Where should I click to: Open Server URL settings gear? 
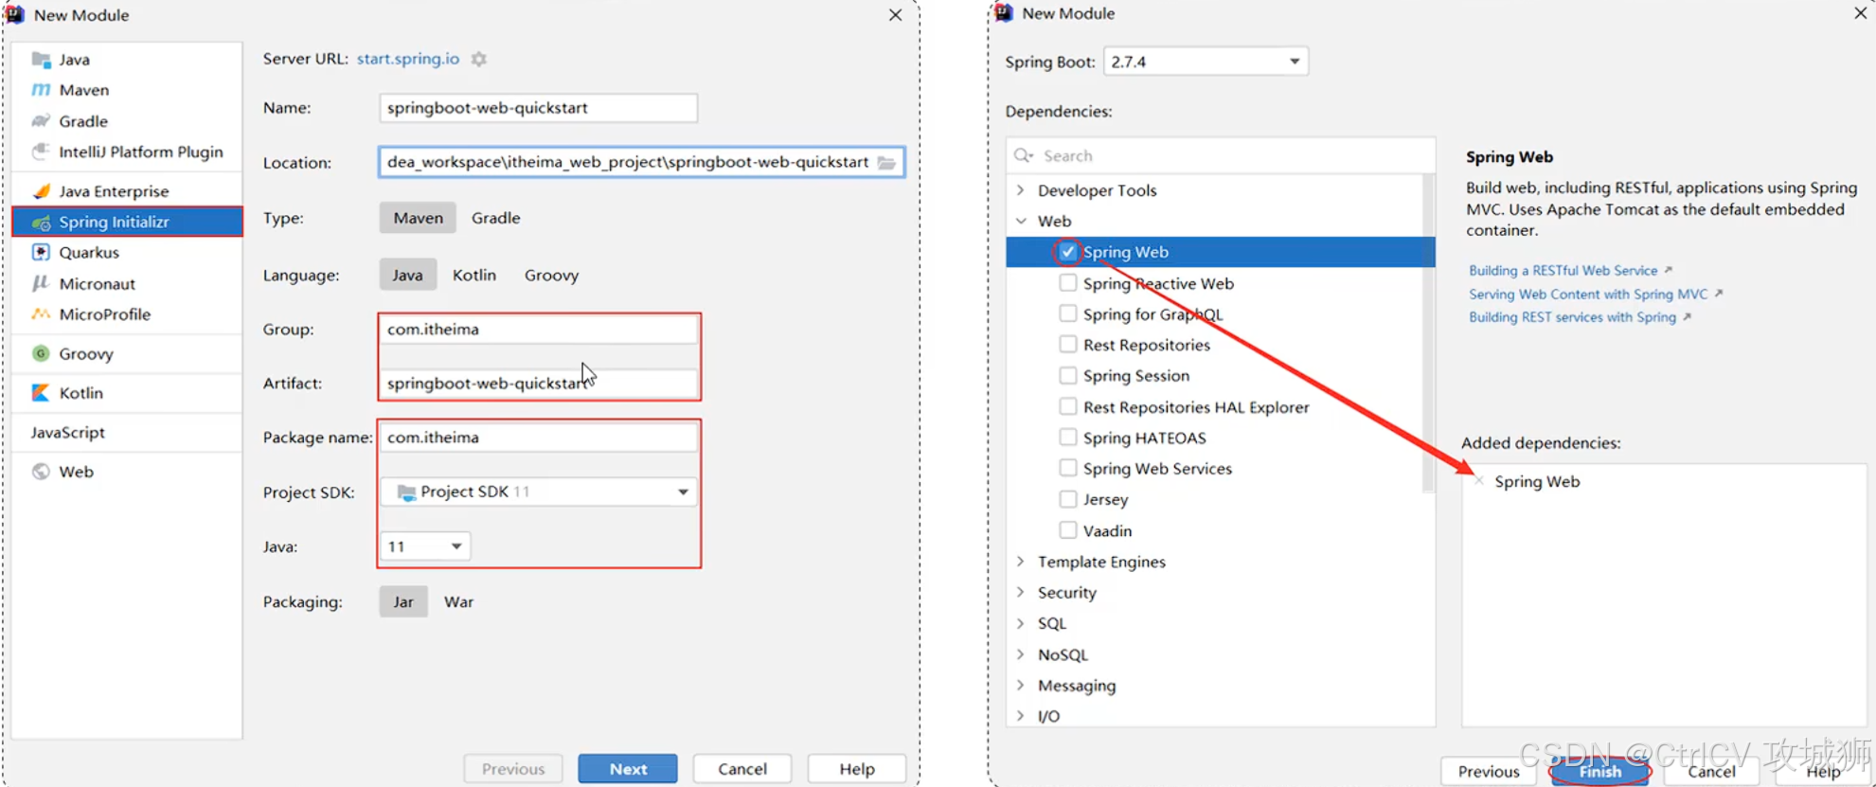(x=479, y=59)
